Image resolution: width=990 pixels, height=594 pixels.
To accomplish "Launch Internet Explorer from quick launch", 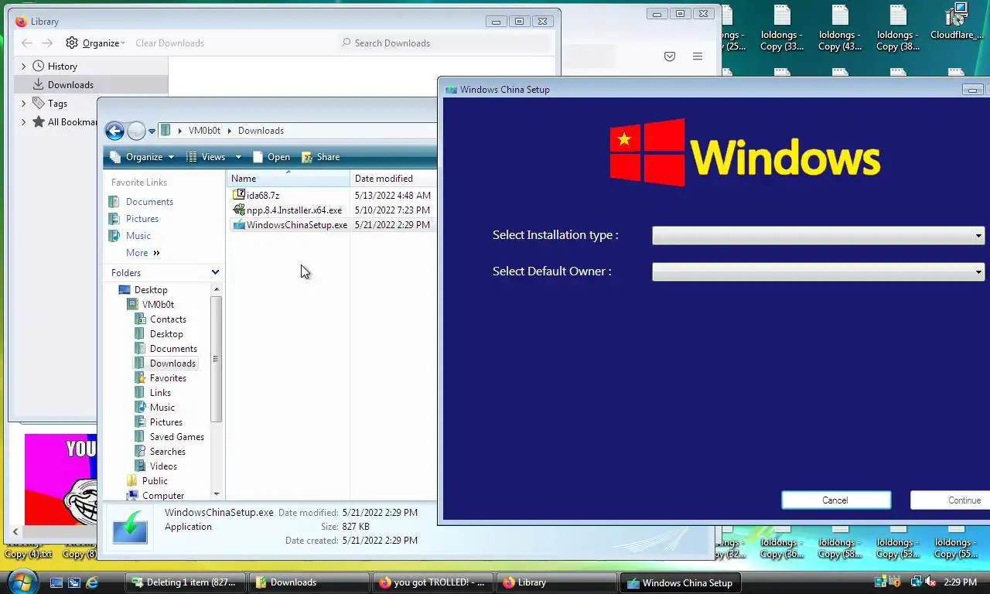I will click(93, 582).
